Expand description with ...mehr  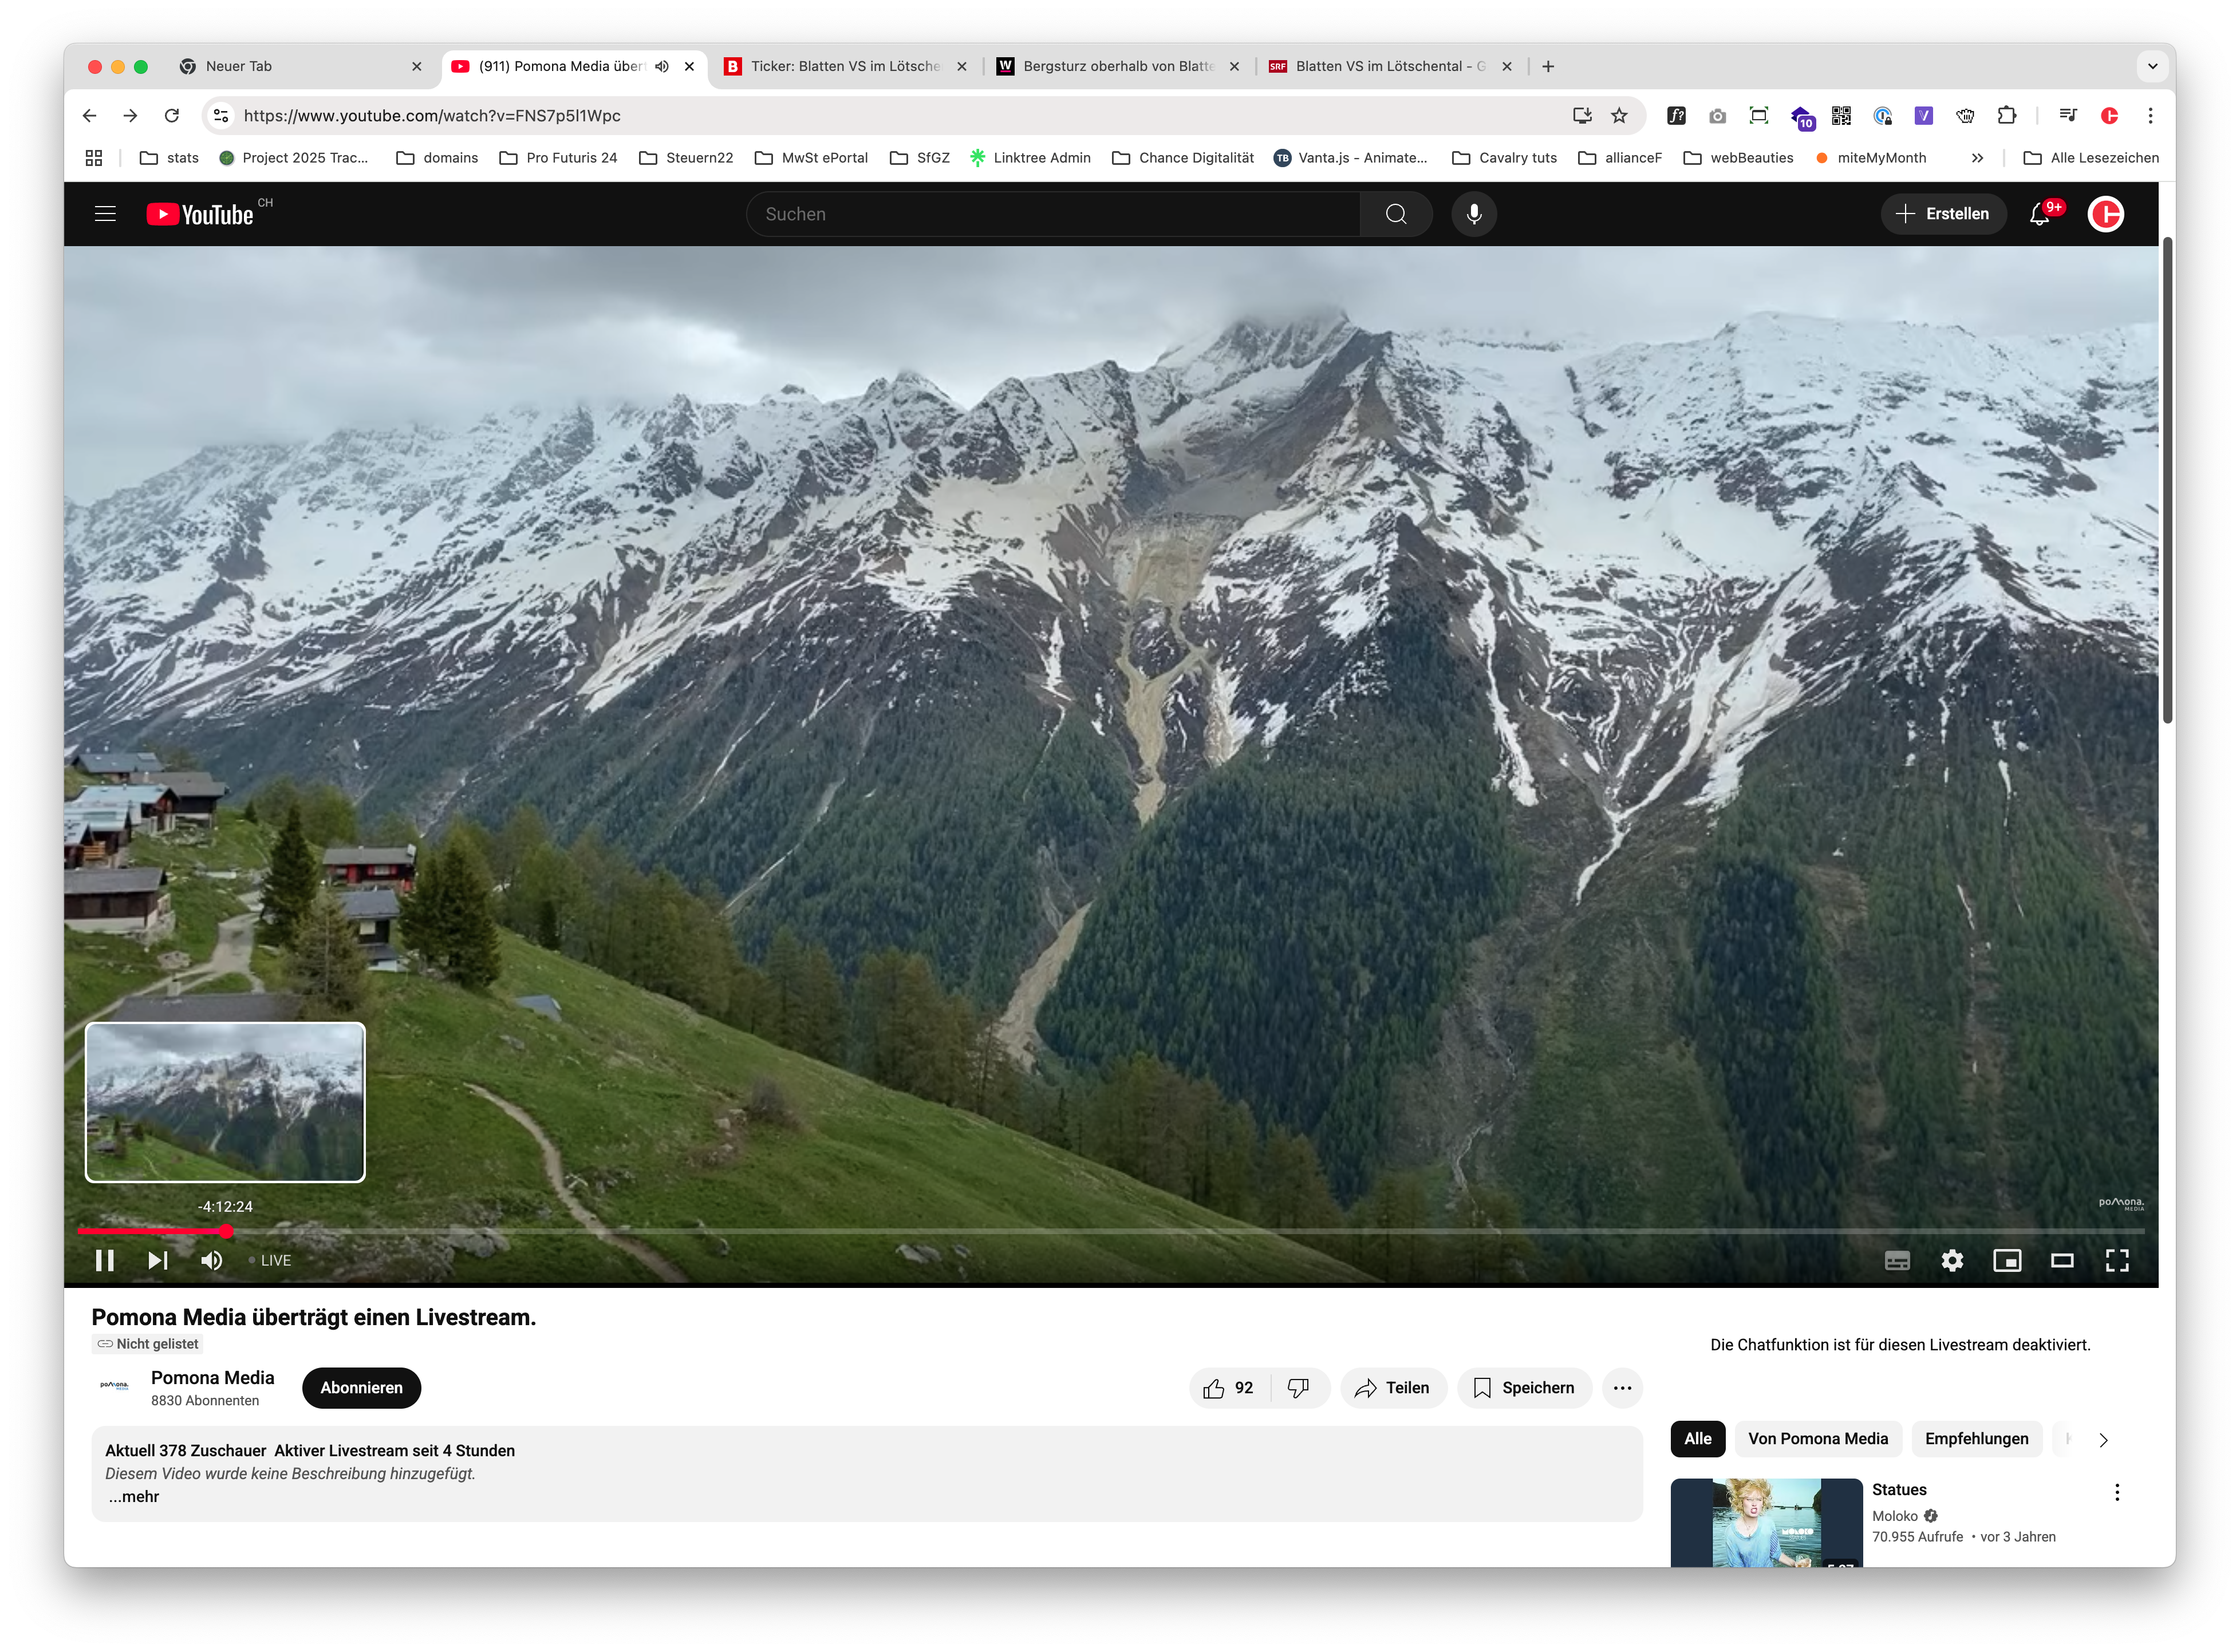(x=134, y=1497)
